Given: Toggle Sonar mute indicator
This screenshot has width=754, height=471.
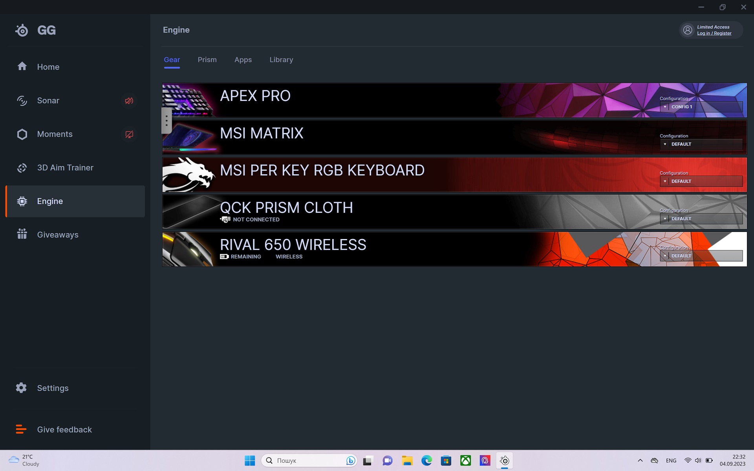Looking at the screenshot, I should [129, 101].
